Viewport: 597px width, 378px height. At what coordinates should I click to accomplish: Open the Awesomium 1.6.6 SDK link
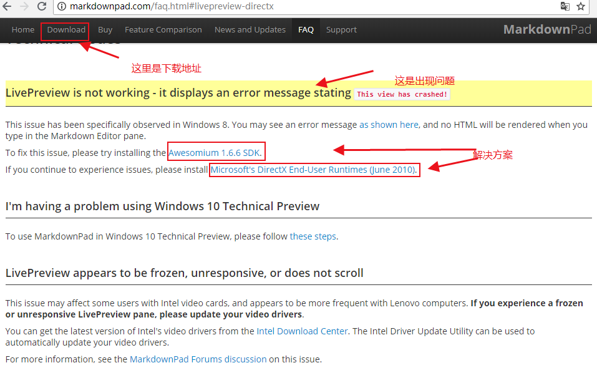(x=215, y=153)
